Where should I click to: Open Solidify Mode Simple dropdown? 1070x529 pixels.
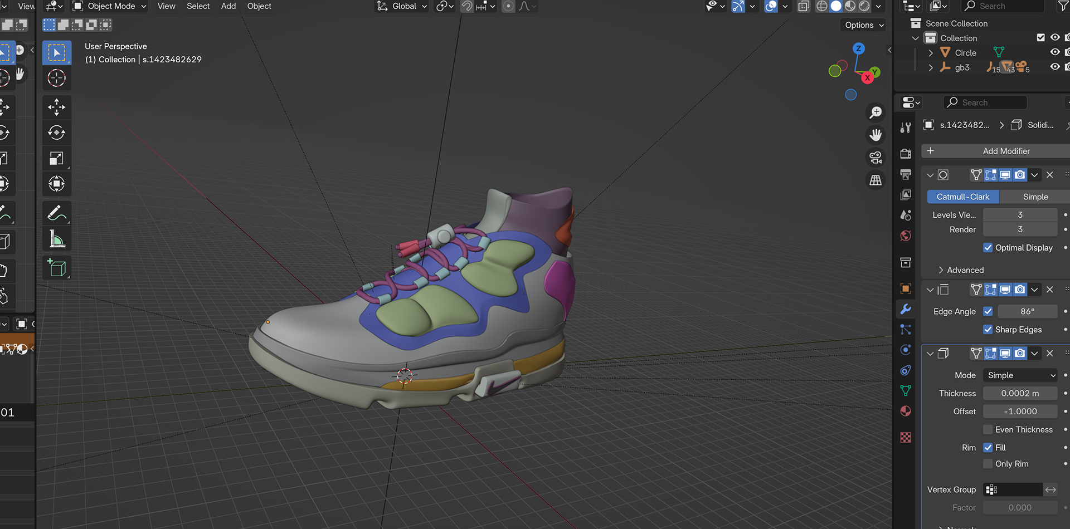pos(1020,375)
